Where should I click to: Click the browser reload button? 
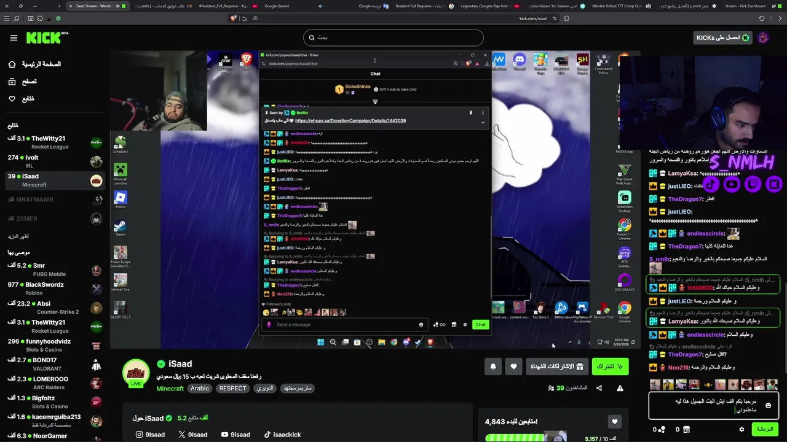click(762, 18)
